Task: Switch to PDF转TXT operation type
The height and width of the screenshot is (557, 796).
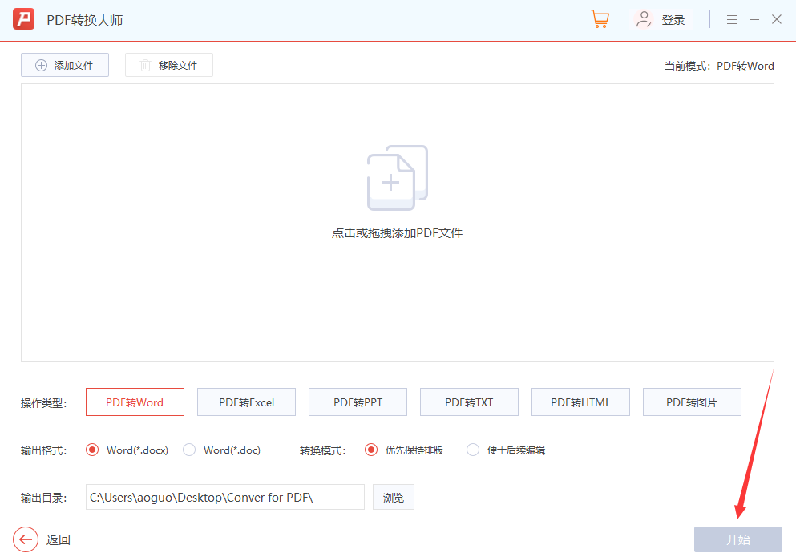Action: [469, 402]
